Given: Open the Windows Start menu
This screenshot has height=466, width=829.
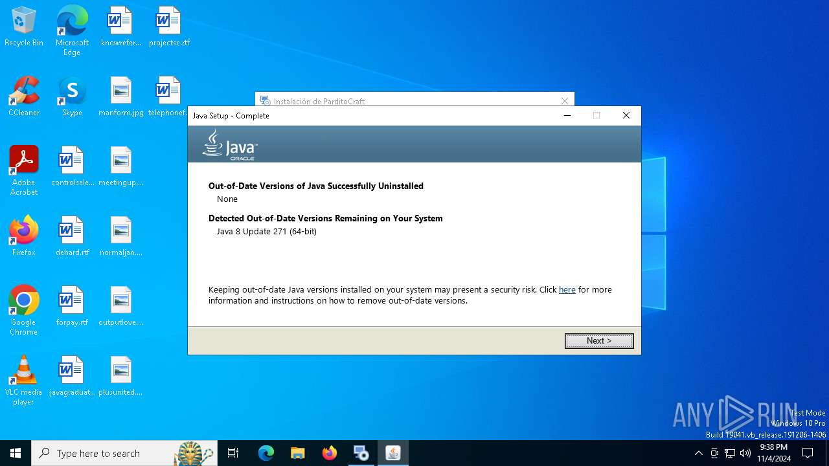Looking at the screenshot, I should click(16, 453).
